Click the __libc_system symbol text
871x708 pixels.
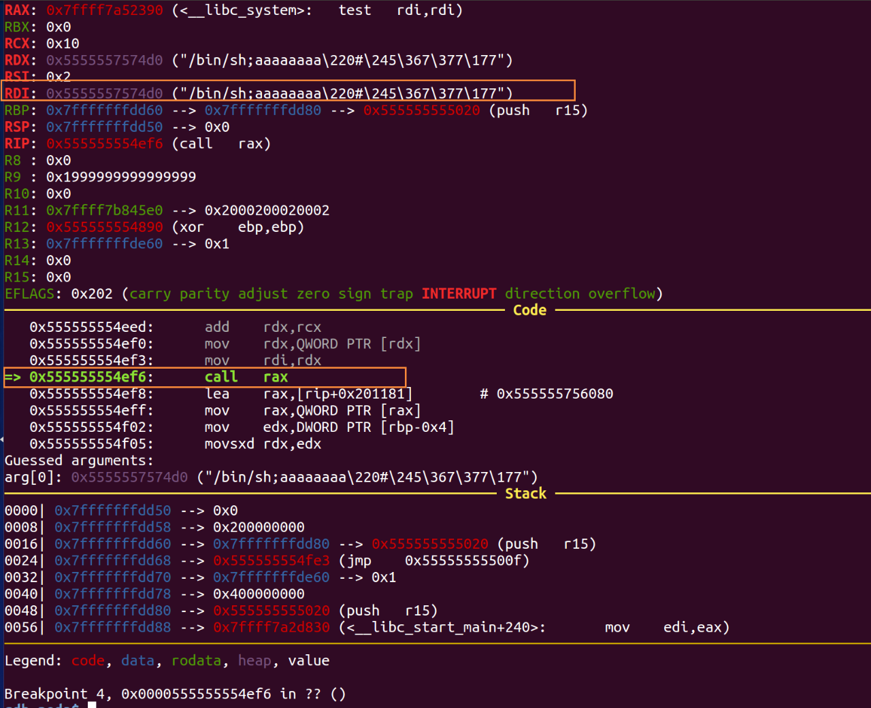(242, 10)
